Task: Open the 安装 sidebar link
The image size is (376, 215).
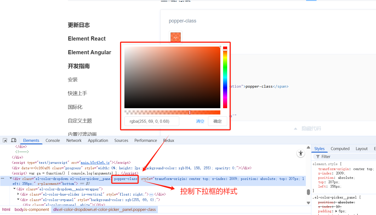Action: (73, 80)
